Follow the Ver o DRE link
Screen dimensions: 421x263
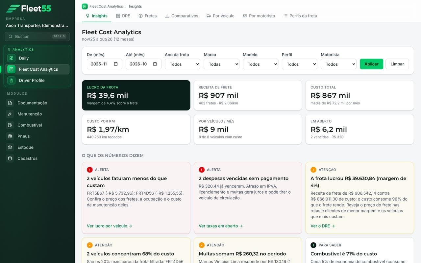coord(323,226)
